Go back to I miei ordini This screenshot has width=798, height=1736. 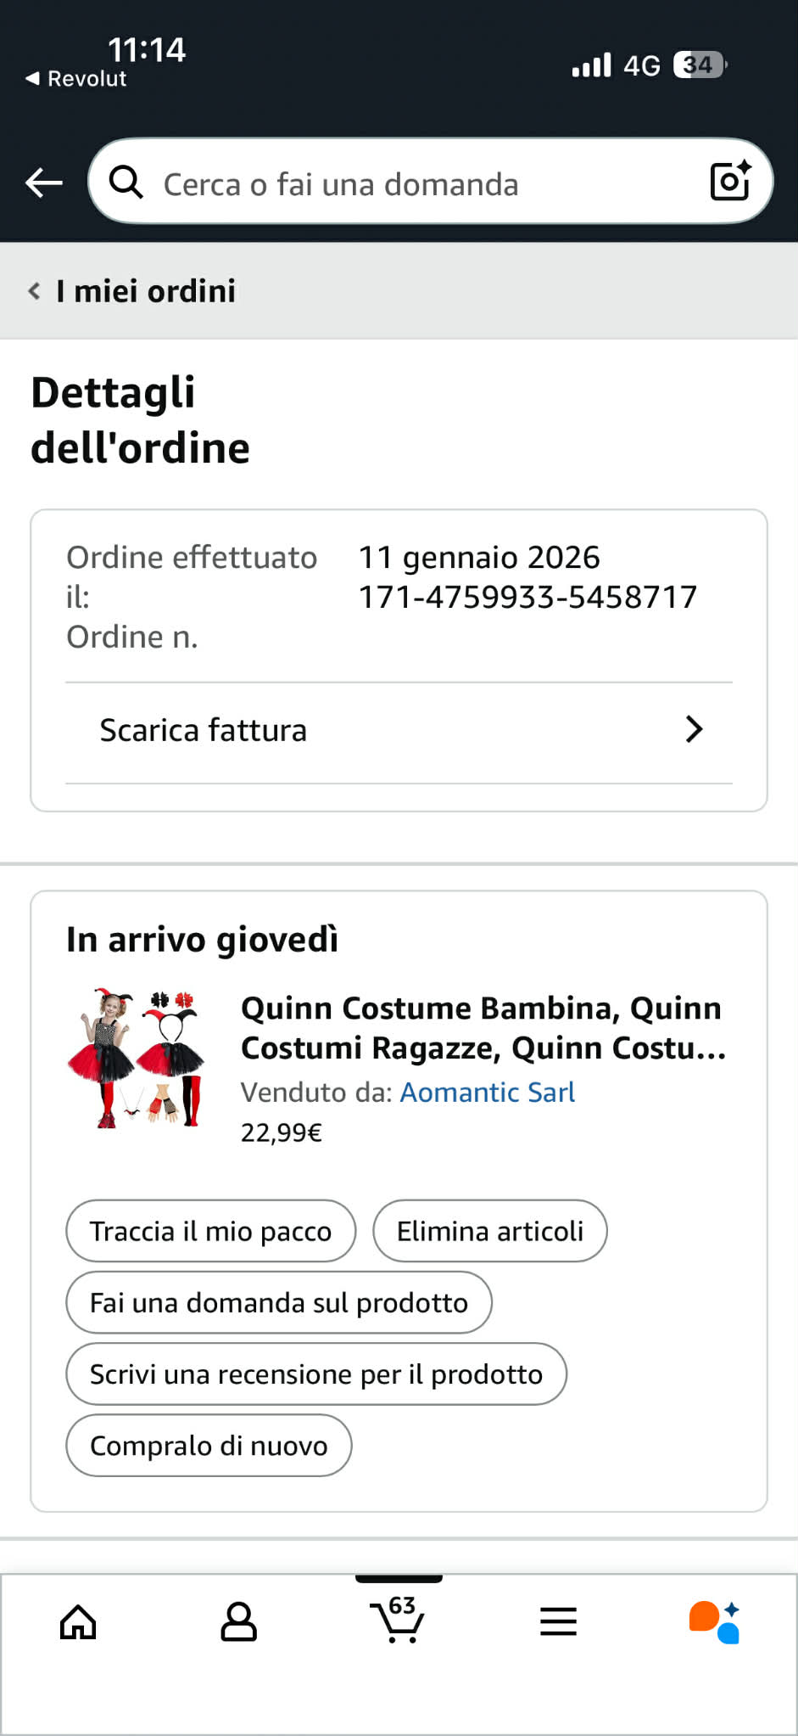(146, 291)
